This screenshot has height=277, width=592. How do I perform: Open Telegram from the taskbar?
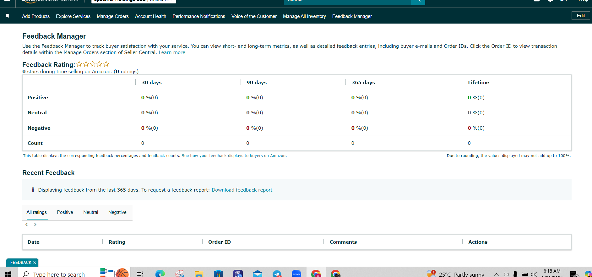click(277, 274)
